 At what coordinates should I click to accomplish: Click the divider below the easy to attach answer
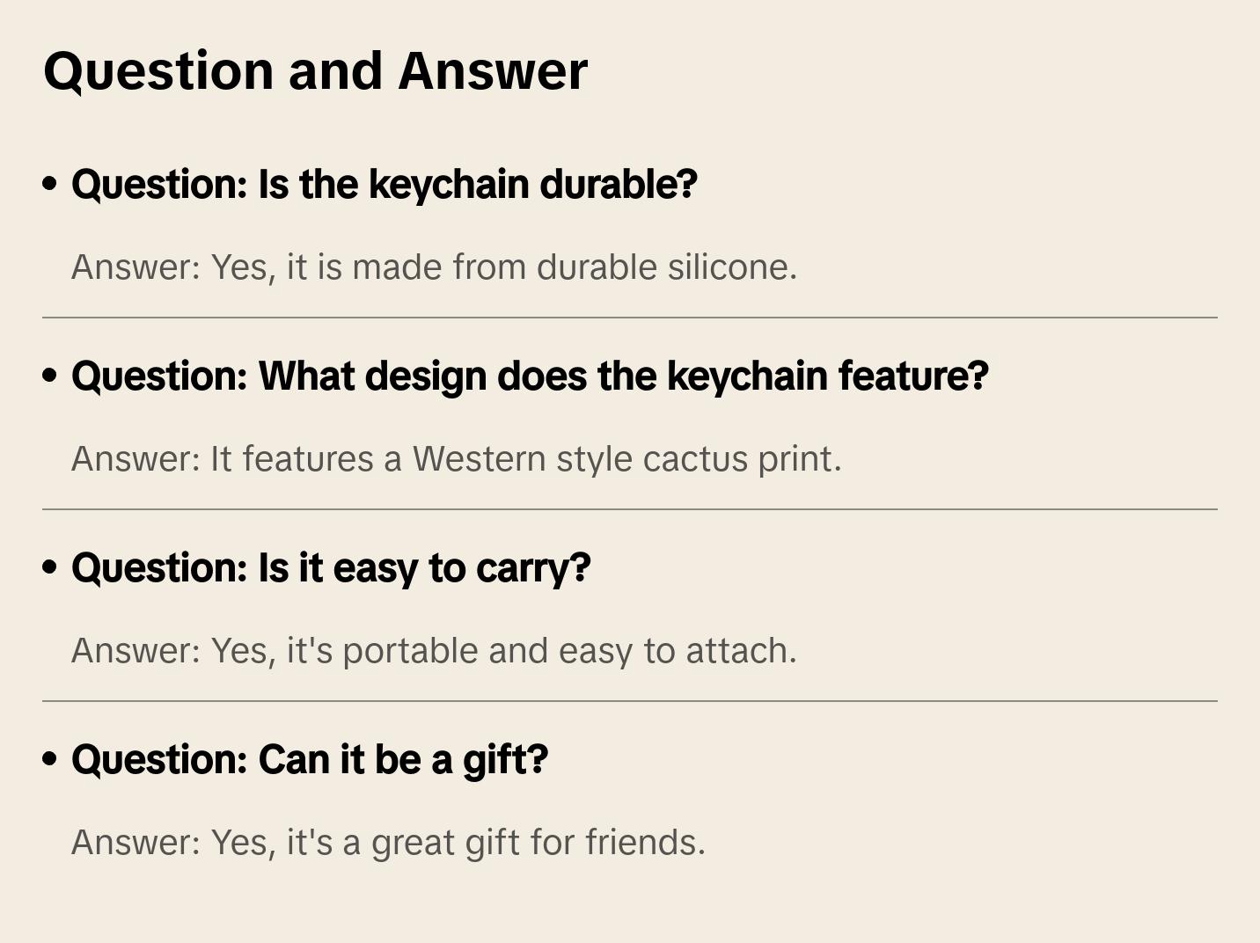[x=630, y=701]
